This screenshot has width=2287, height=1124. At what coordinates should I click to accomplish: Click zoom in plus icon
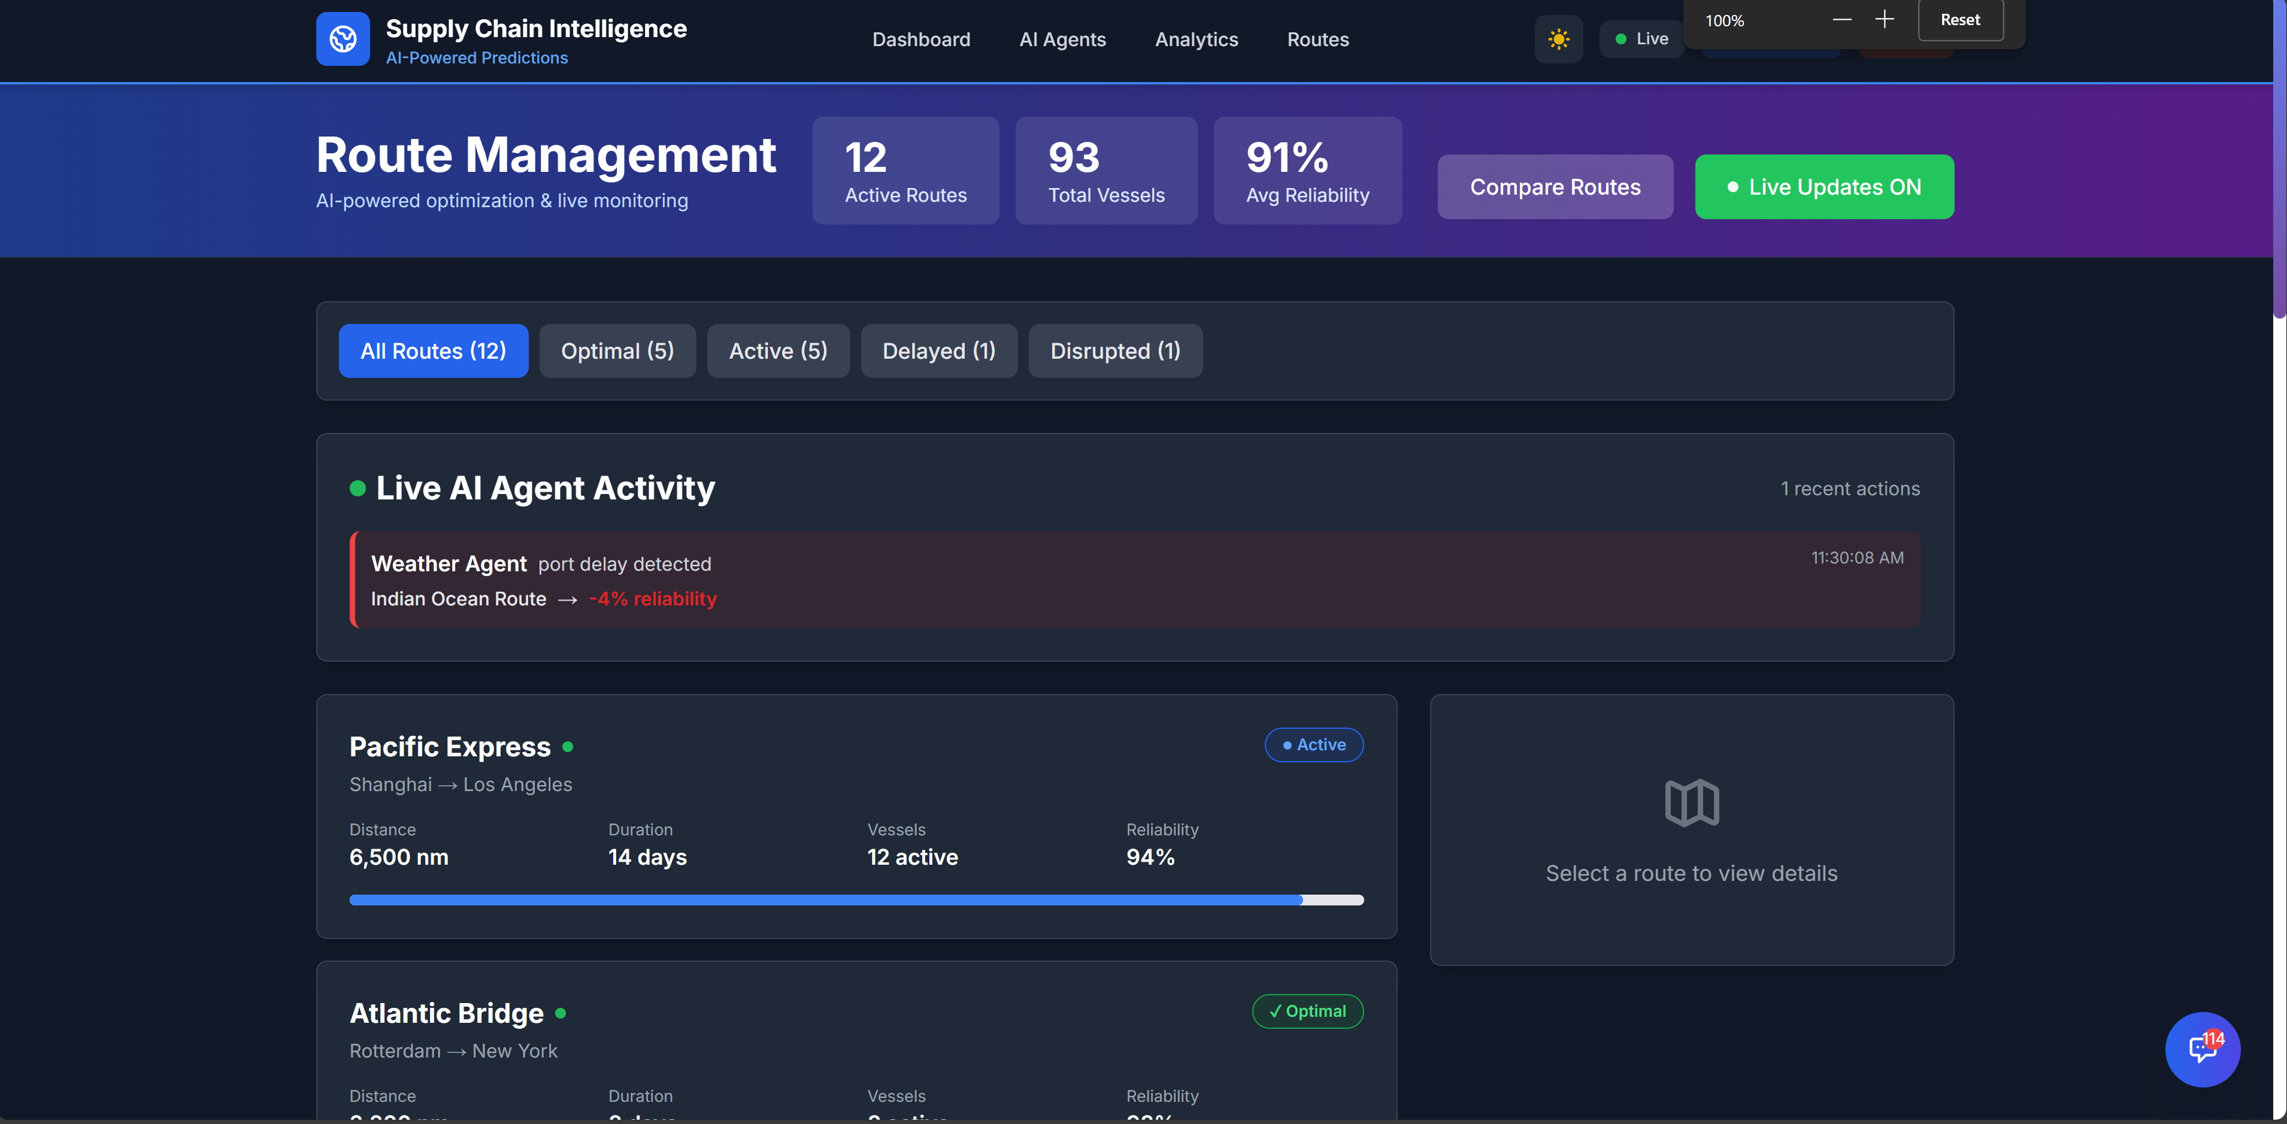(x=1884, y=20)
